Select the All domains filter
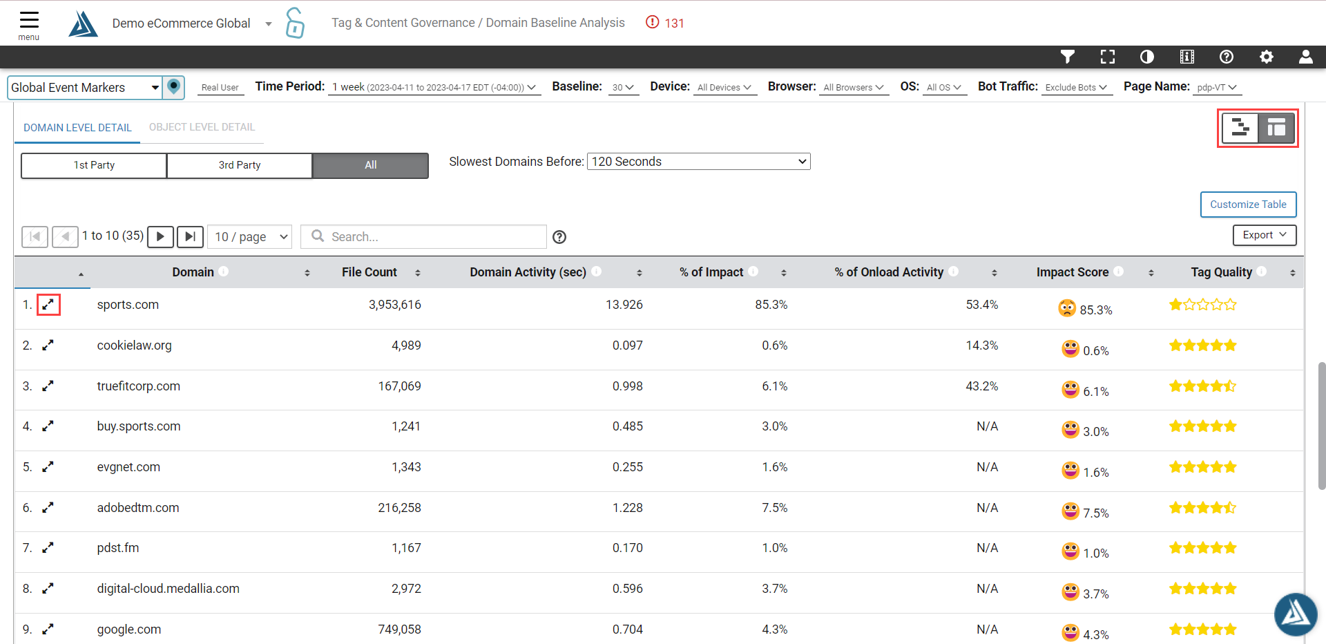The image size is (1326, 644). 371,165
